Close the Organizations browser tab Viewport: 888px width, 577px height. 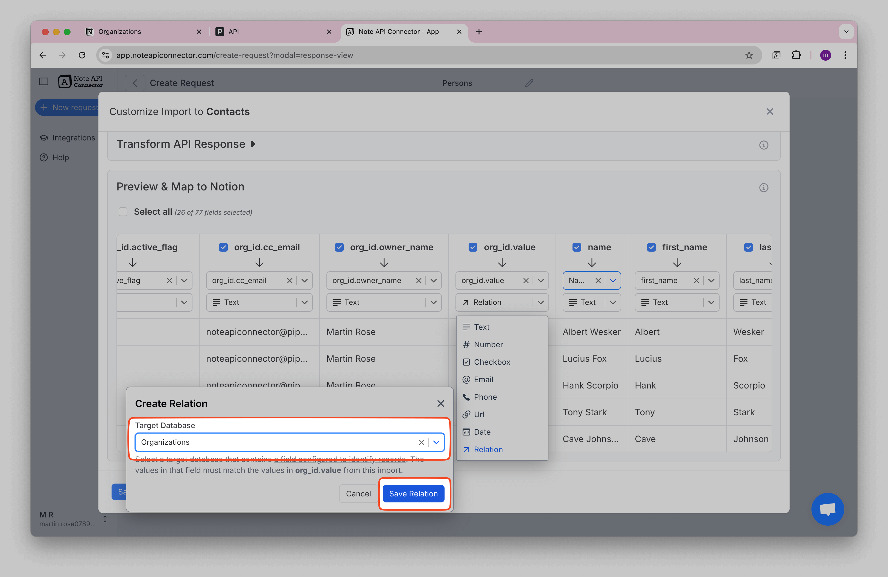point(199,32)
